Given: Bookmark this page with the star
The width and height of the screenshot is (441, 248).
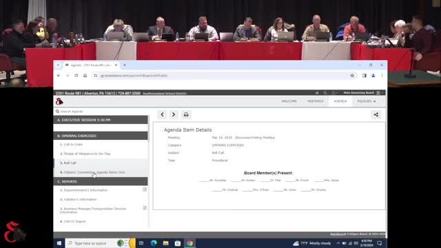Looking at the screenshot, I should 352,76.
